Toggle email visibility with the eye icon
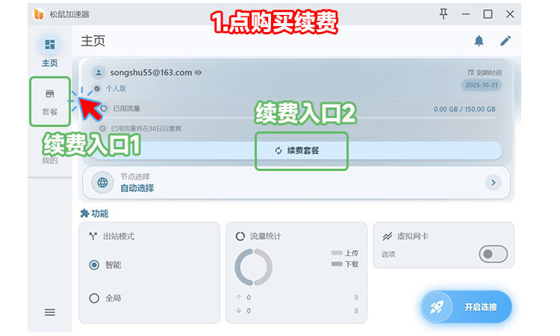 pyautogui.click(x=199, y=73)
